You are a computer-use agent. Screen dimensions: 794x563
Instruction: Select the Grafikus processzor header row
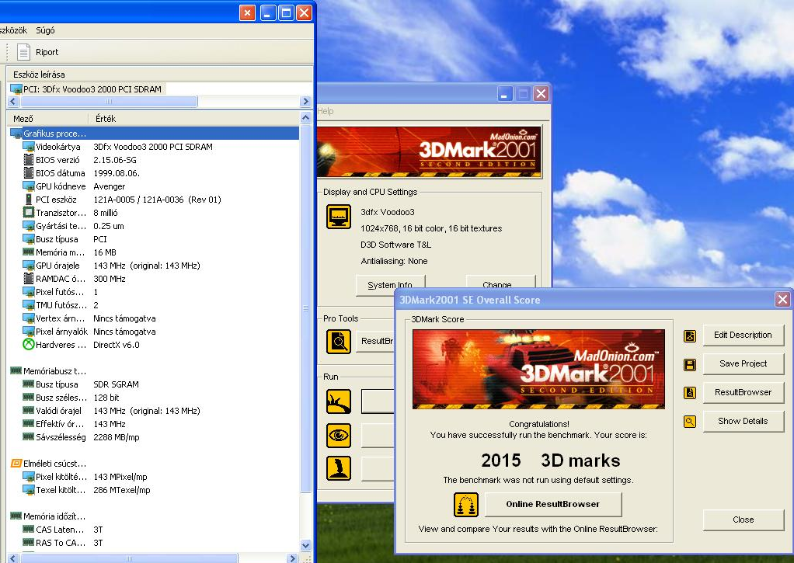pos(154,134)
